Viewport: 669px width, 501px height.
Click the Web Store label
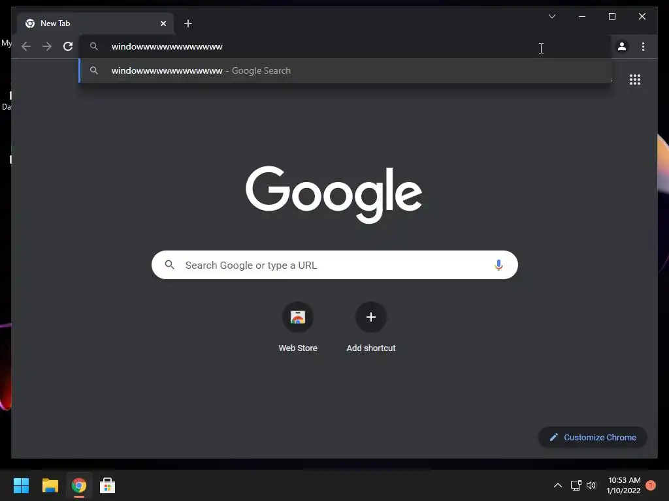click(x=298, y=348)
